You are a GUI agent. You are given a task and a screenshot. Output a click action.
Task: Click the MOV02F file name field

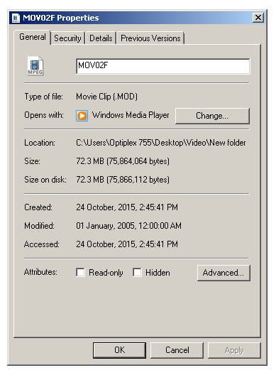pos(163,66)
